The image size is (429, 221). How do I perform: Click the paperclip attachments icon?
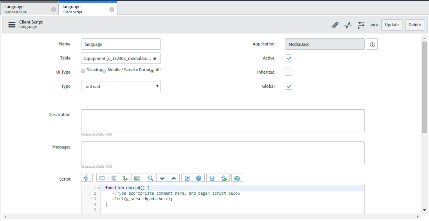335,25
